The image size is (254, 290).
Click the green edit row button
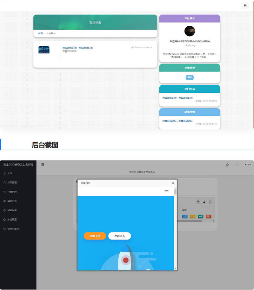point(200,216)
